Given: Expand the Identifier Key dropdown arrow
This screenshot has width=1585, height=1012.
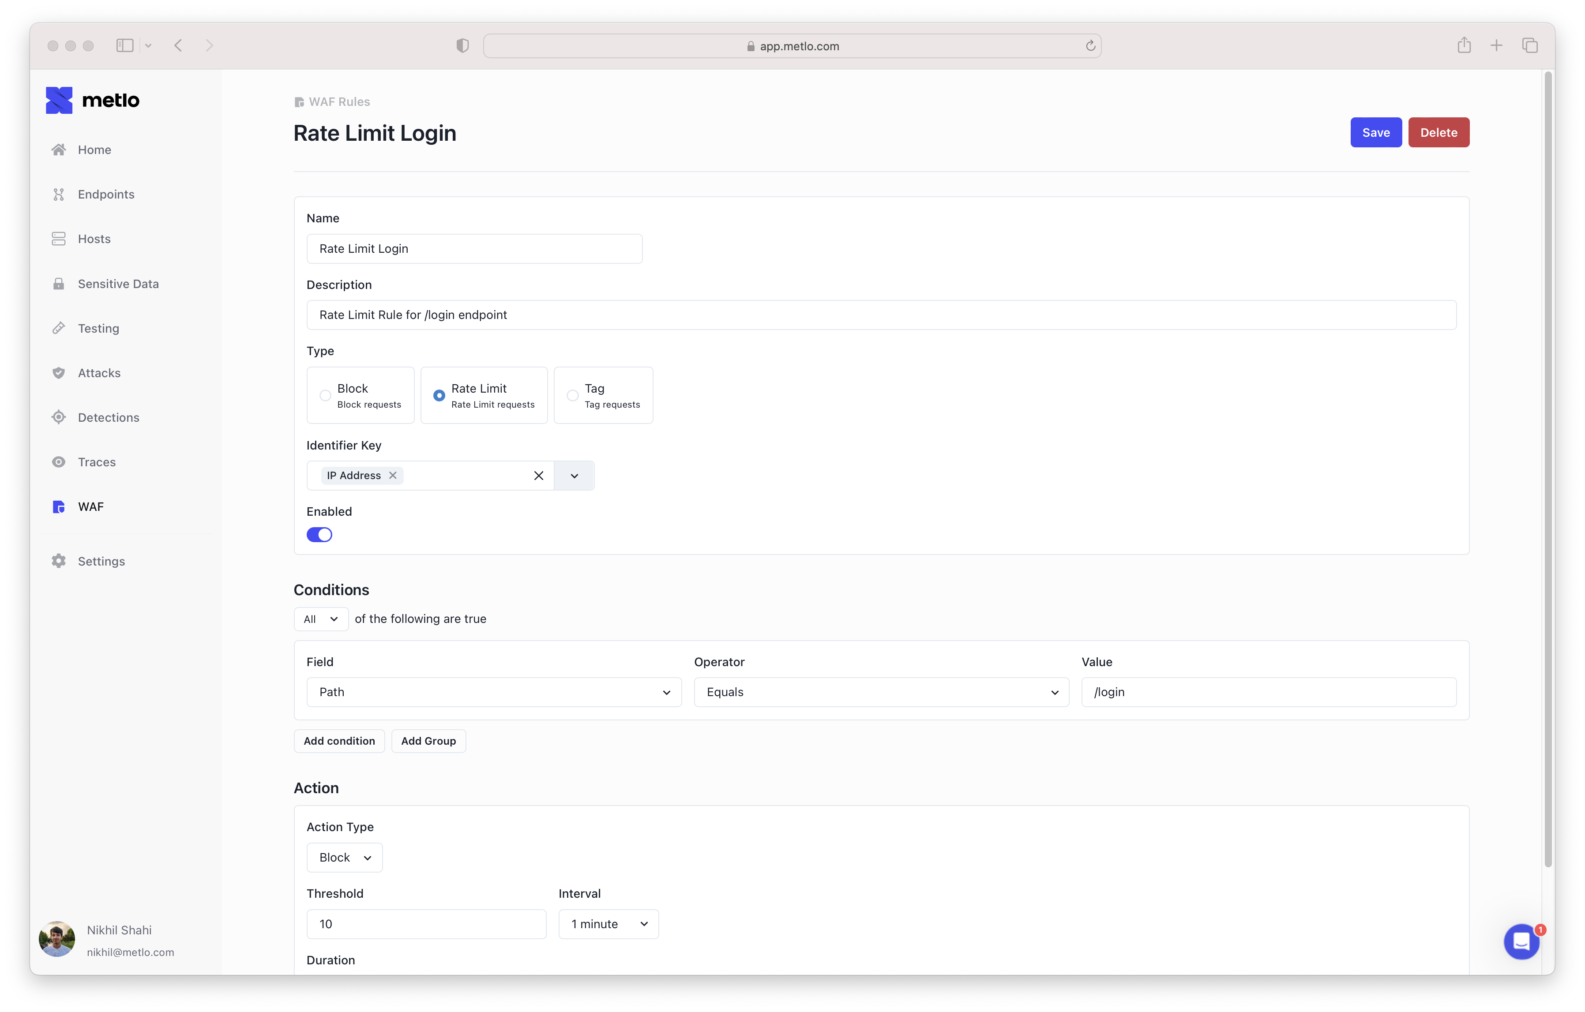Looking at the screenshot, I should click(x=574, y=476).
